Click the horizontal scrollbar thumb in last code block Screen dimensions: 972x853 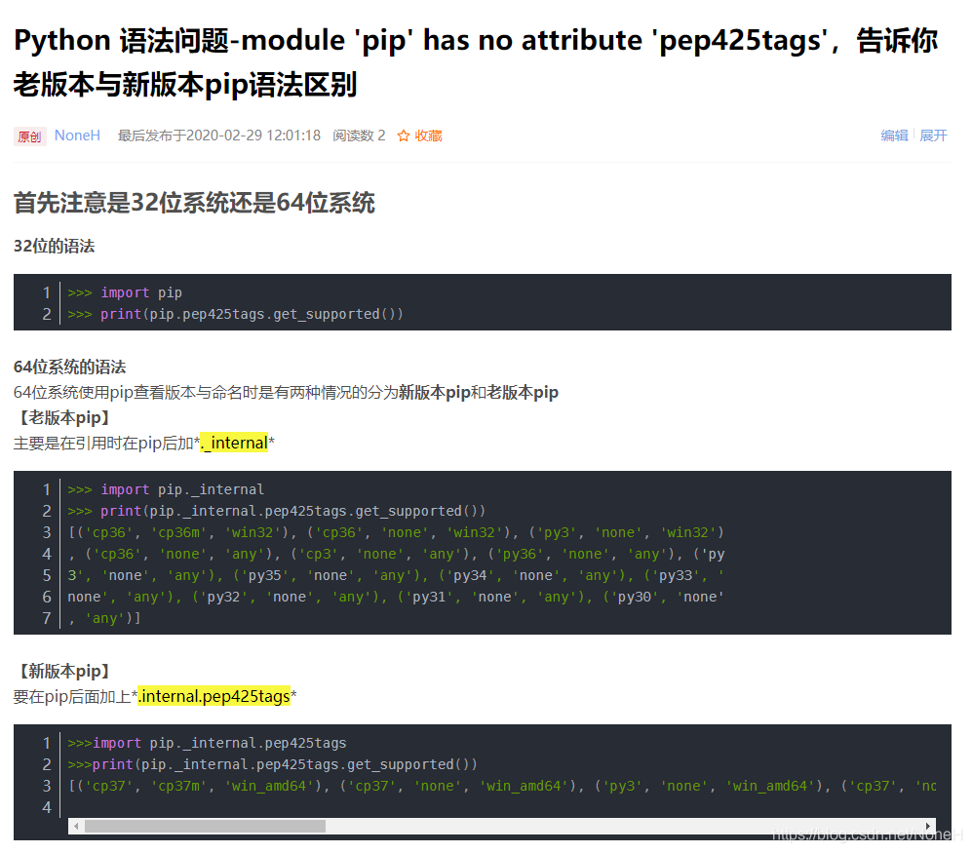[205, 826]
